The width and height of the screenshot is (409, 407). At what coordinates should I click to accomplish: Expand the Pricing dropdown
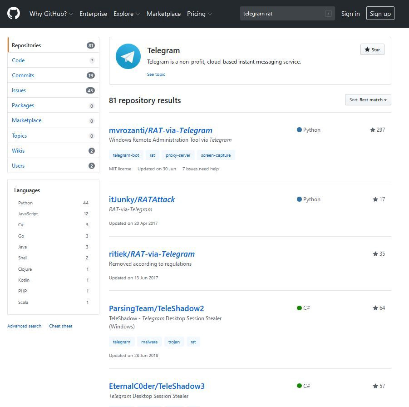pos(199,14)
